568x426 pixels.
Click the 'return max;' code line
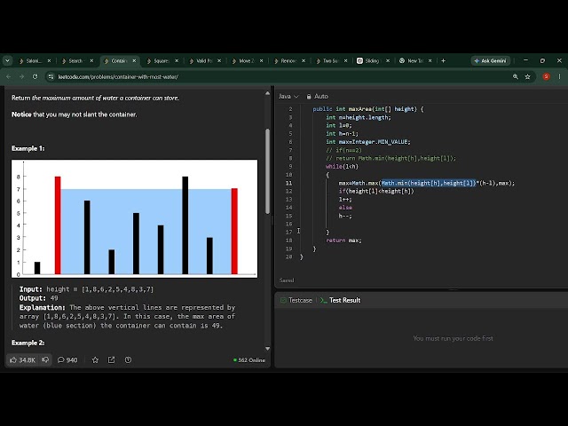343,241
